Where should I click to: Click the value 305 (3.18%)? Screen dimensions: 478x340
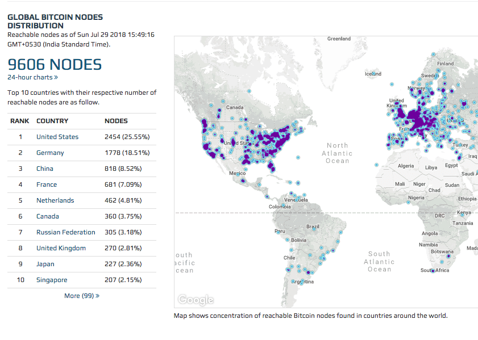123,232
